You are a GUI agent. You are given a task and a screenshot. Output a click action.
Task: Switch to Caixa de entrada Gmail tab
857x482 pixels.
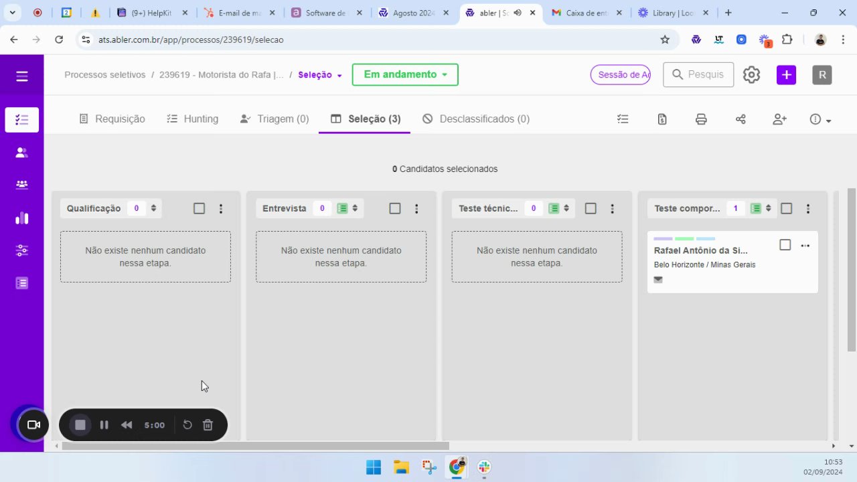587,13
